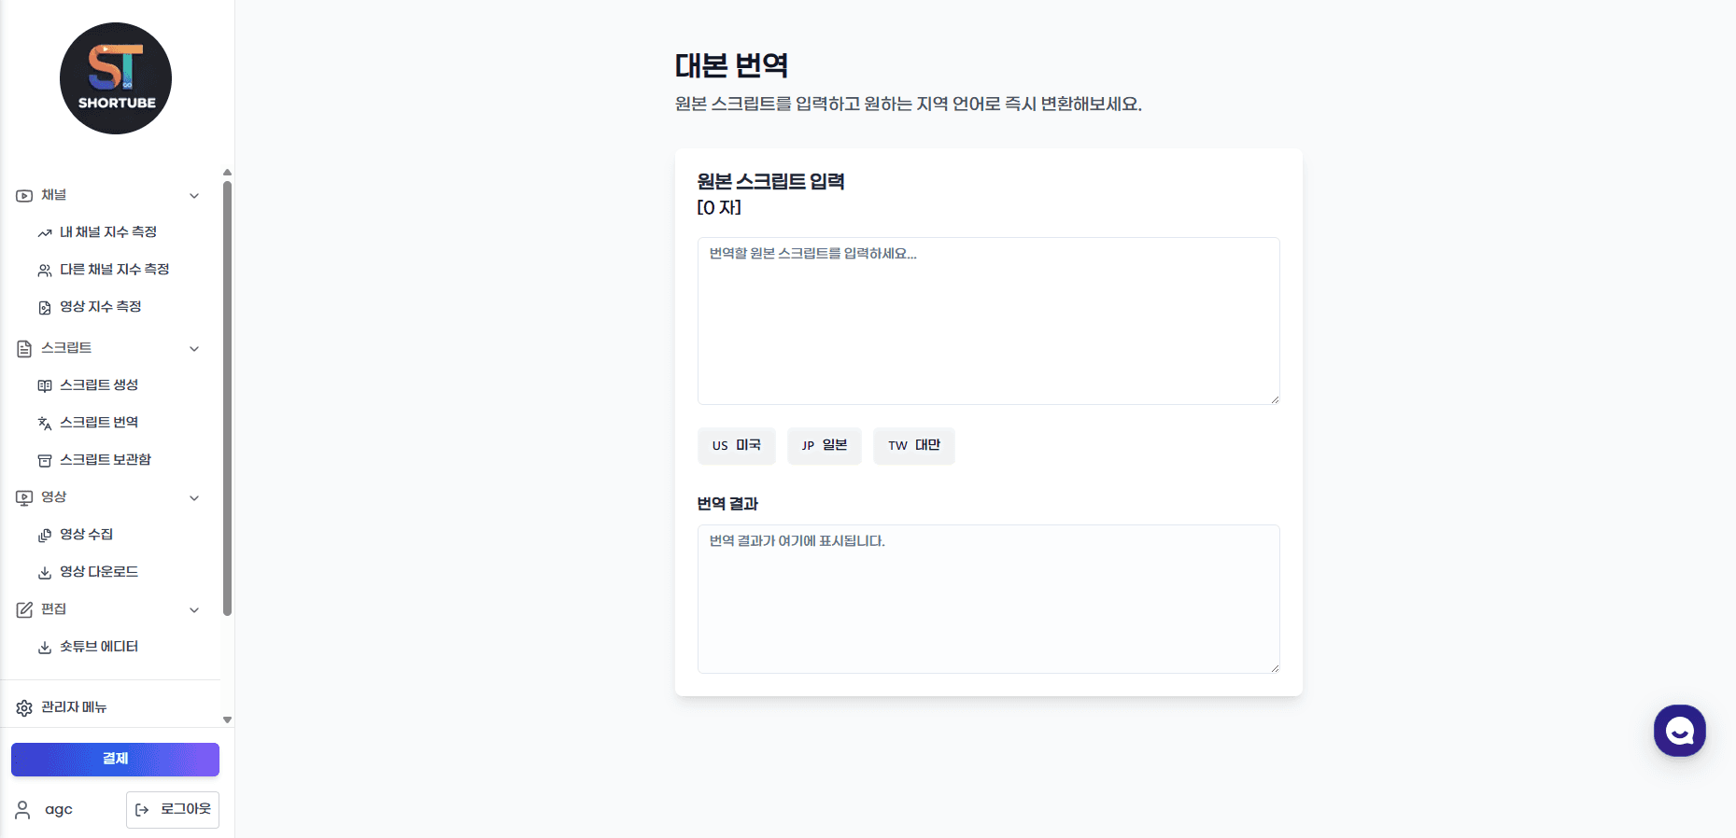The height and width of the screenshot is (838, 1736).
Task: Click the 영상 다운로드 download icon
Action: 45,572
